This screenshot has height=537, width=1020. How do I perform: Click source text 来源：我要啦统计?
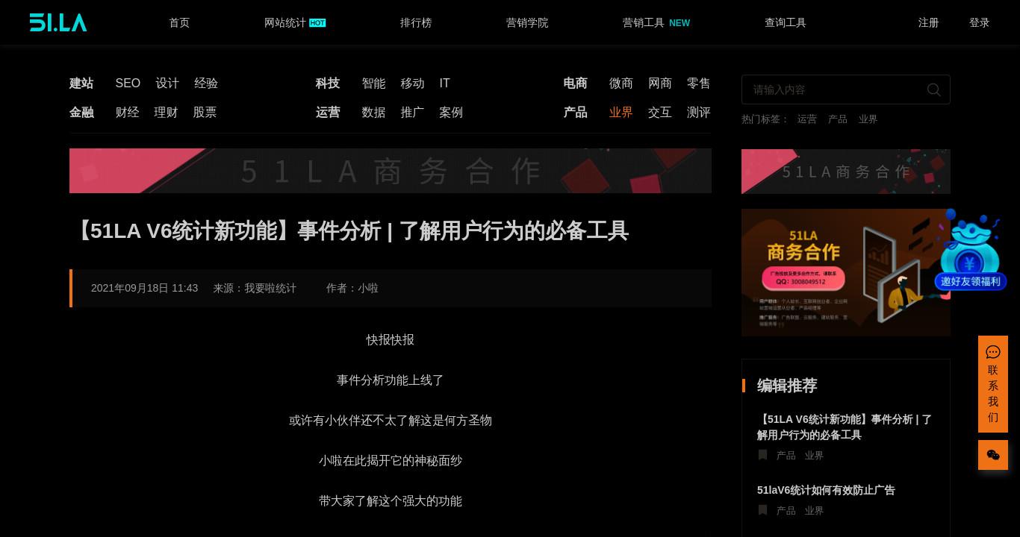click(x=255, y=288)
